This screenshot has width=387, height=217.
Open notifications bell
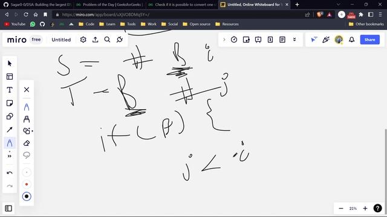352,40
